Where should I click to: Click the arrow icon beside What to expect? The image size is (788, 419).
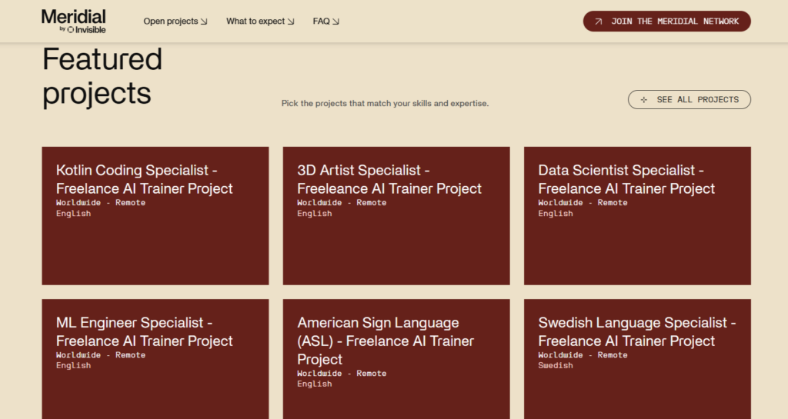coord(291,22)
